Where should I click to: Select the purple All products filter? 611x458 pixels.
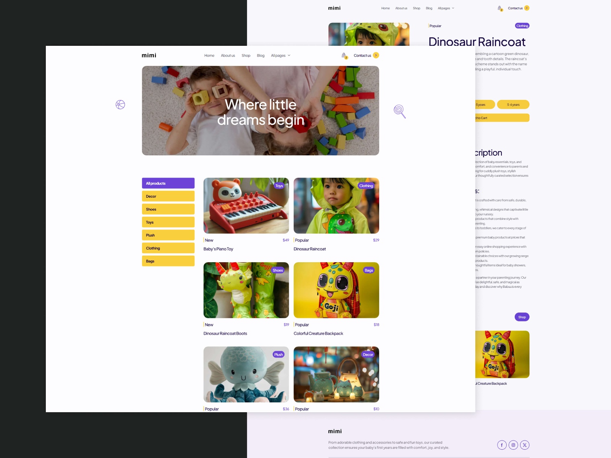click(168, 183)
